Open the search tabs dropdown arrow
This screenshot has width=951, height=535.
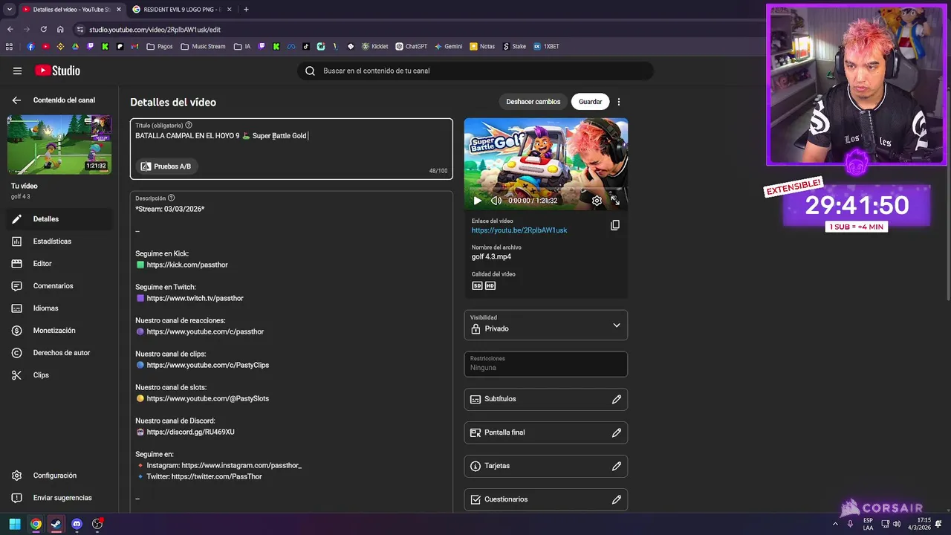(10, 10)
